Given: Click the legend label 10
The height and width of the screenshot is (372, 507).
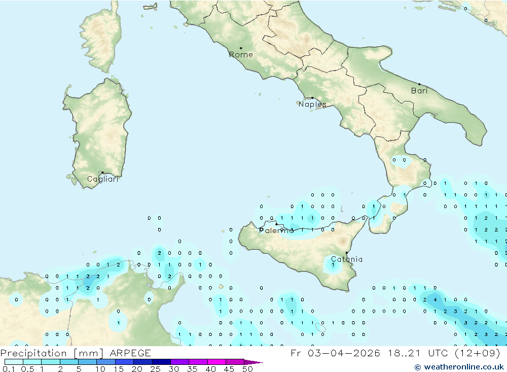Looking at the screenshot, I should pos(100,369).
